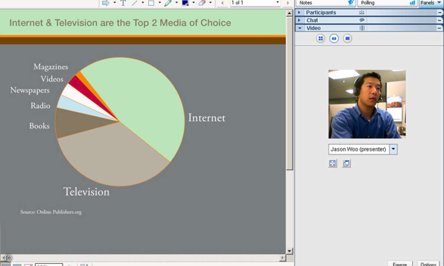
Task: Click the Freeze button
Action: [x=400, y=264]
